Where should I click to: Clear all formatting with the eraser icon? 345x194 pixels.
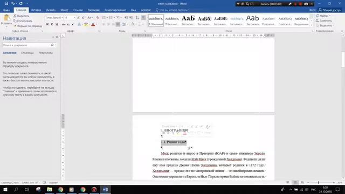click(98, 18)
